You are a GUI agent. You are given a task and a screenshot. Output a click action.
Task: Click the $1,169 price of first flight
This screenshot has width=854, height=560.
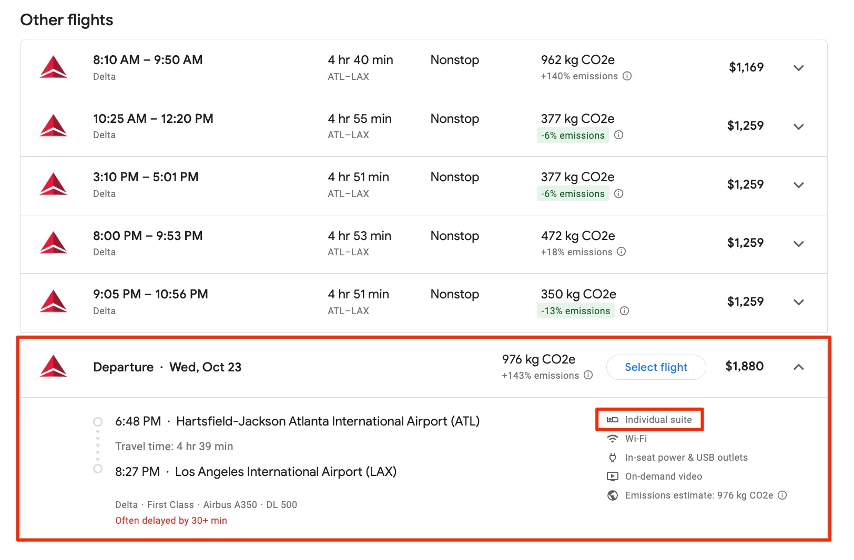[746, 67]
